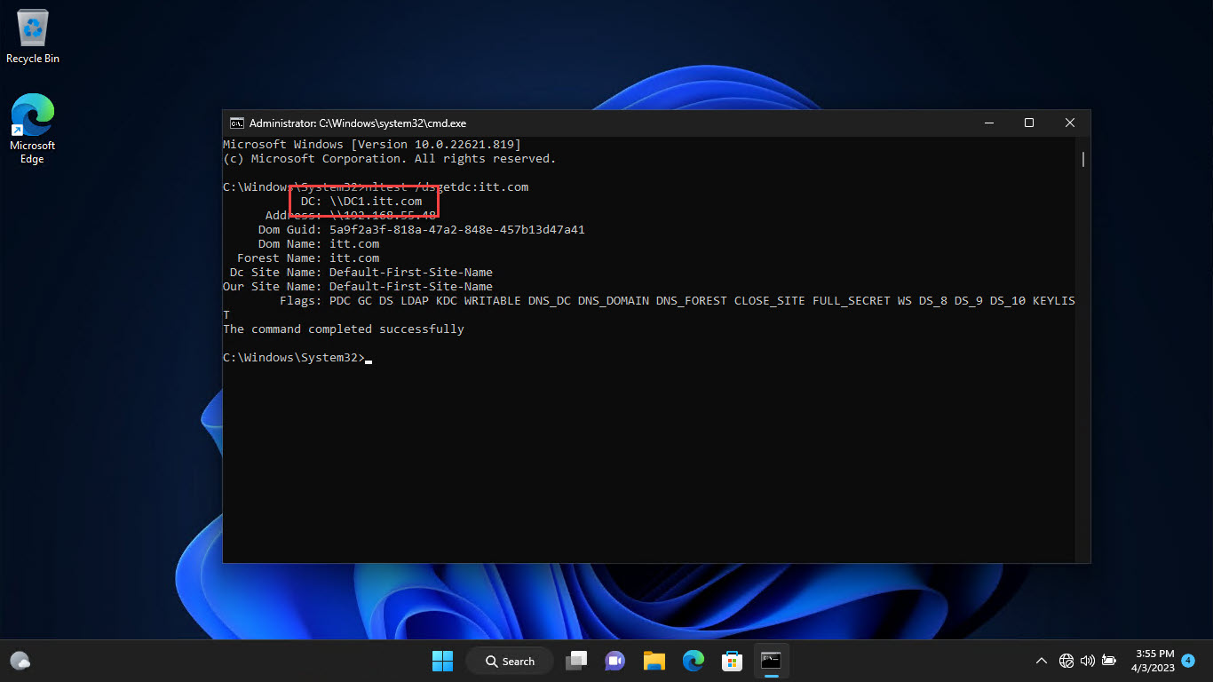1213x682 pixels.
Task: Open File Explorer from the taskbar
Action: tap(654, 661)
